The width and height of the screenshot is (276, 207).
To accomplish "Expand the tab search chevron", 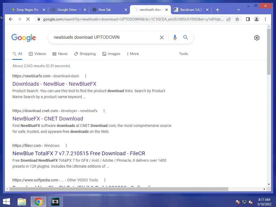I will tap(239, 10).
